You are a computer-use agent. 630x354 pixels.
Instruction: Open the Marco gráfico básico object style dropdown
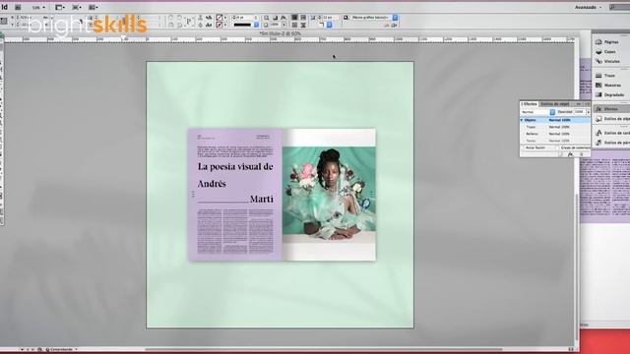coord(374,18)
